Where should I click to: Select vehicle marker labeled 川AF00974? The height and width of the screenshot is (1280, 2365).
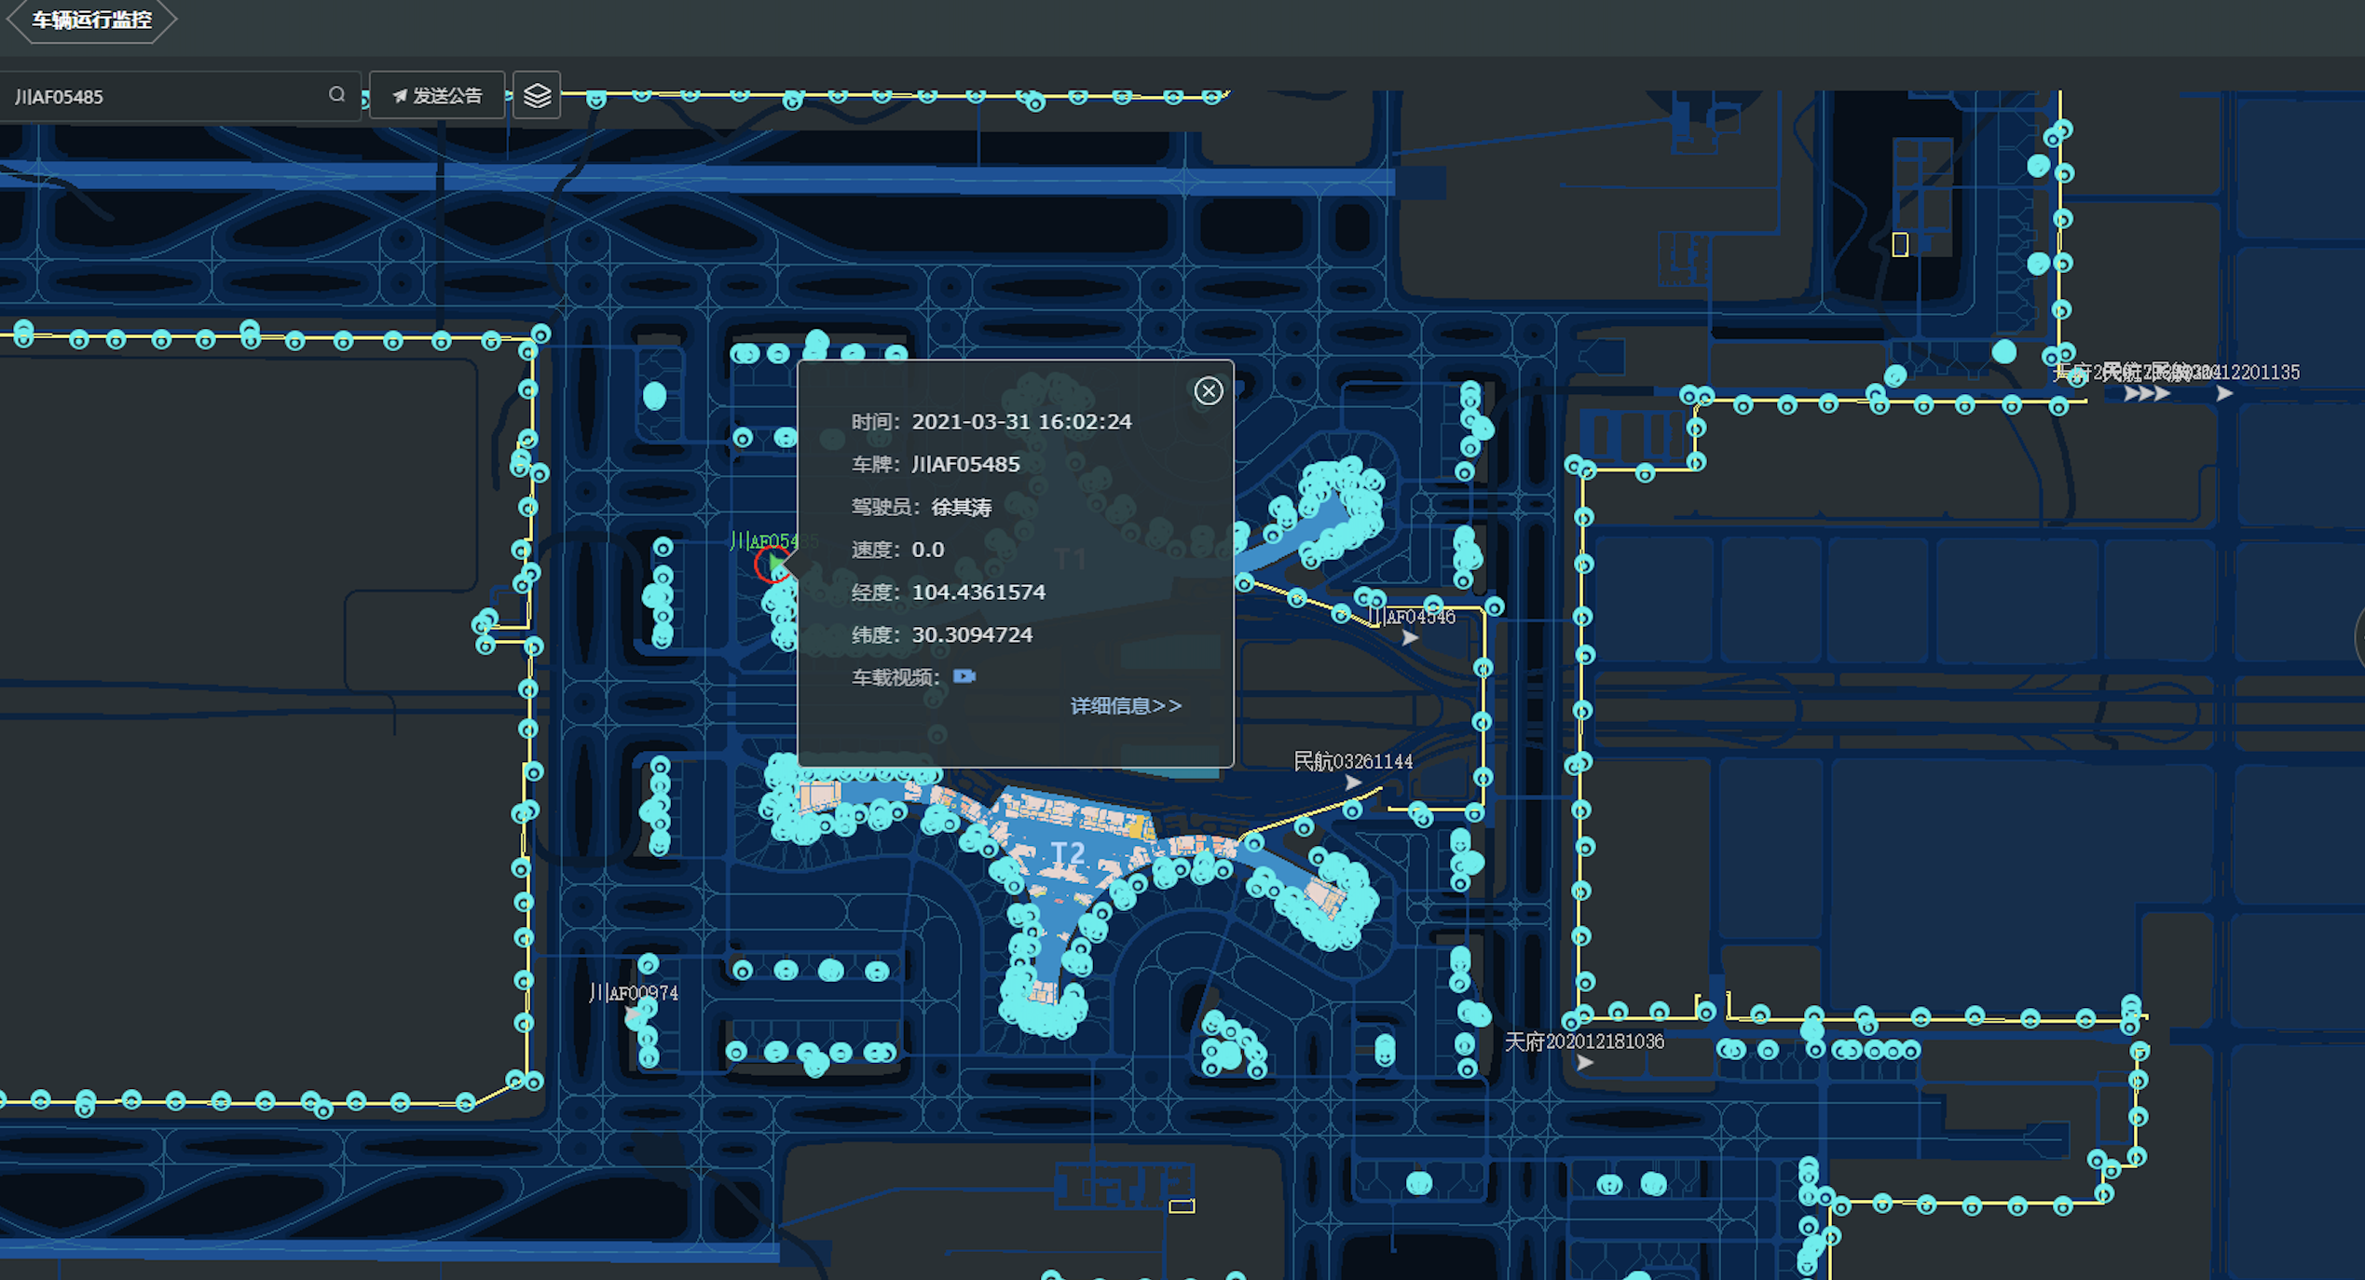[x=634, y=1014]
